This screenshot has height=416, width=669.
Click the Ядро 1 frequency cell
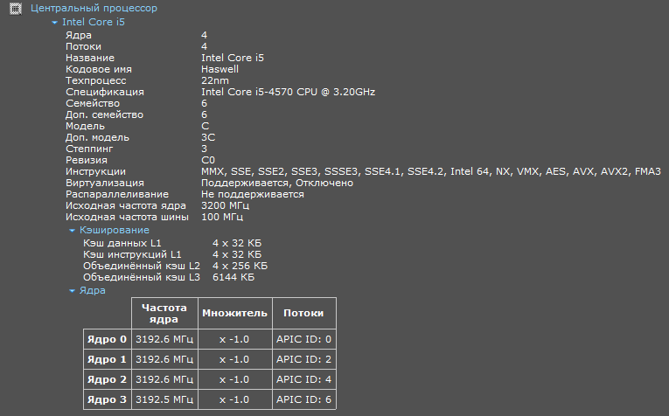click(164, 359)
